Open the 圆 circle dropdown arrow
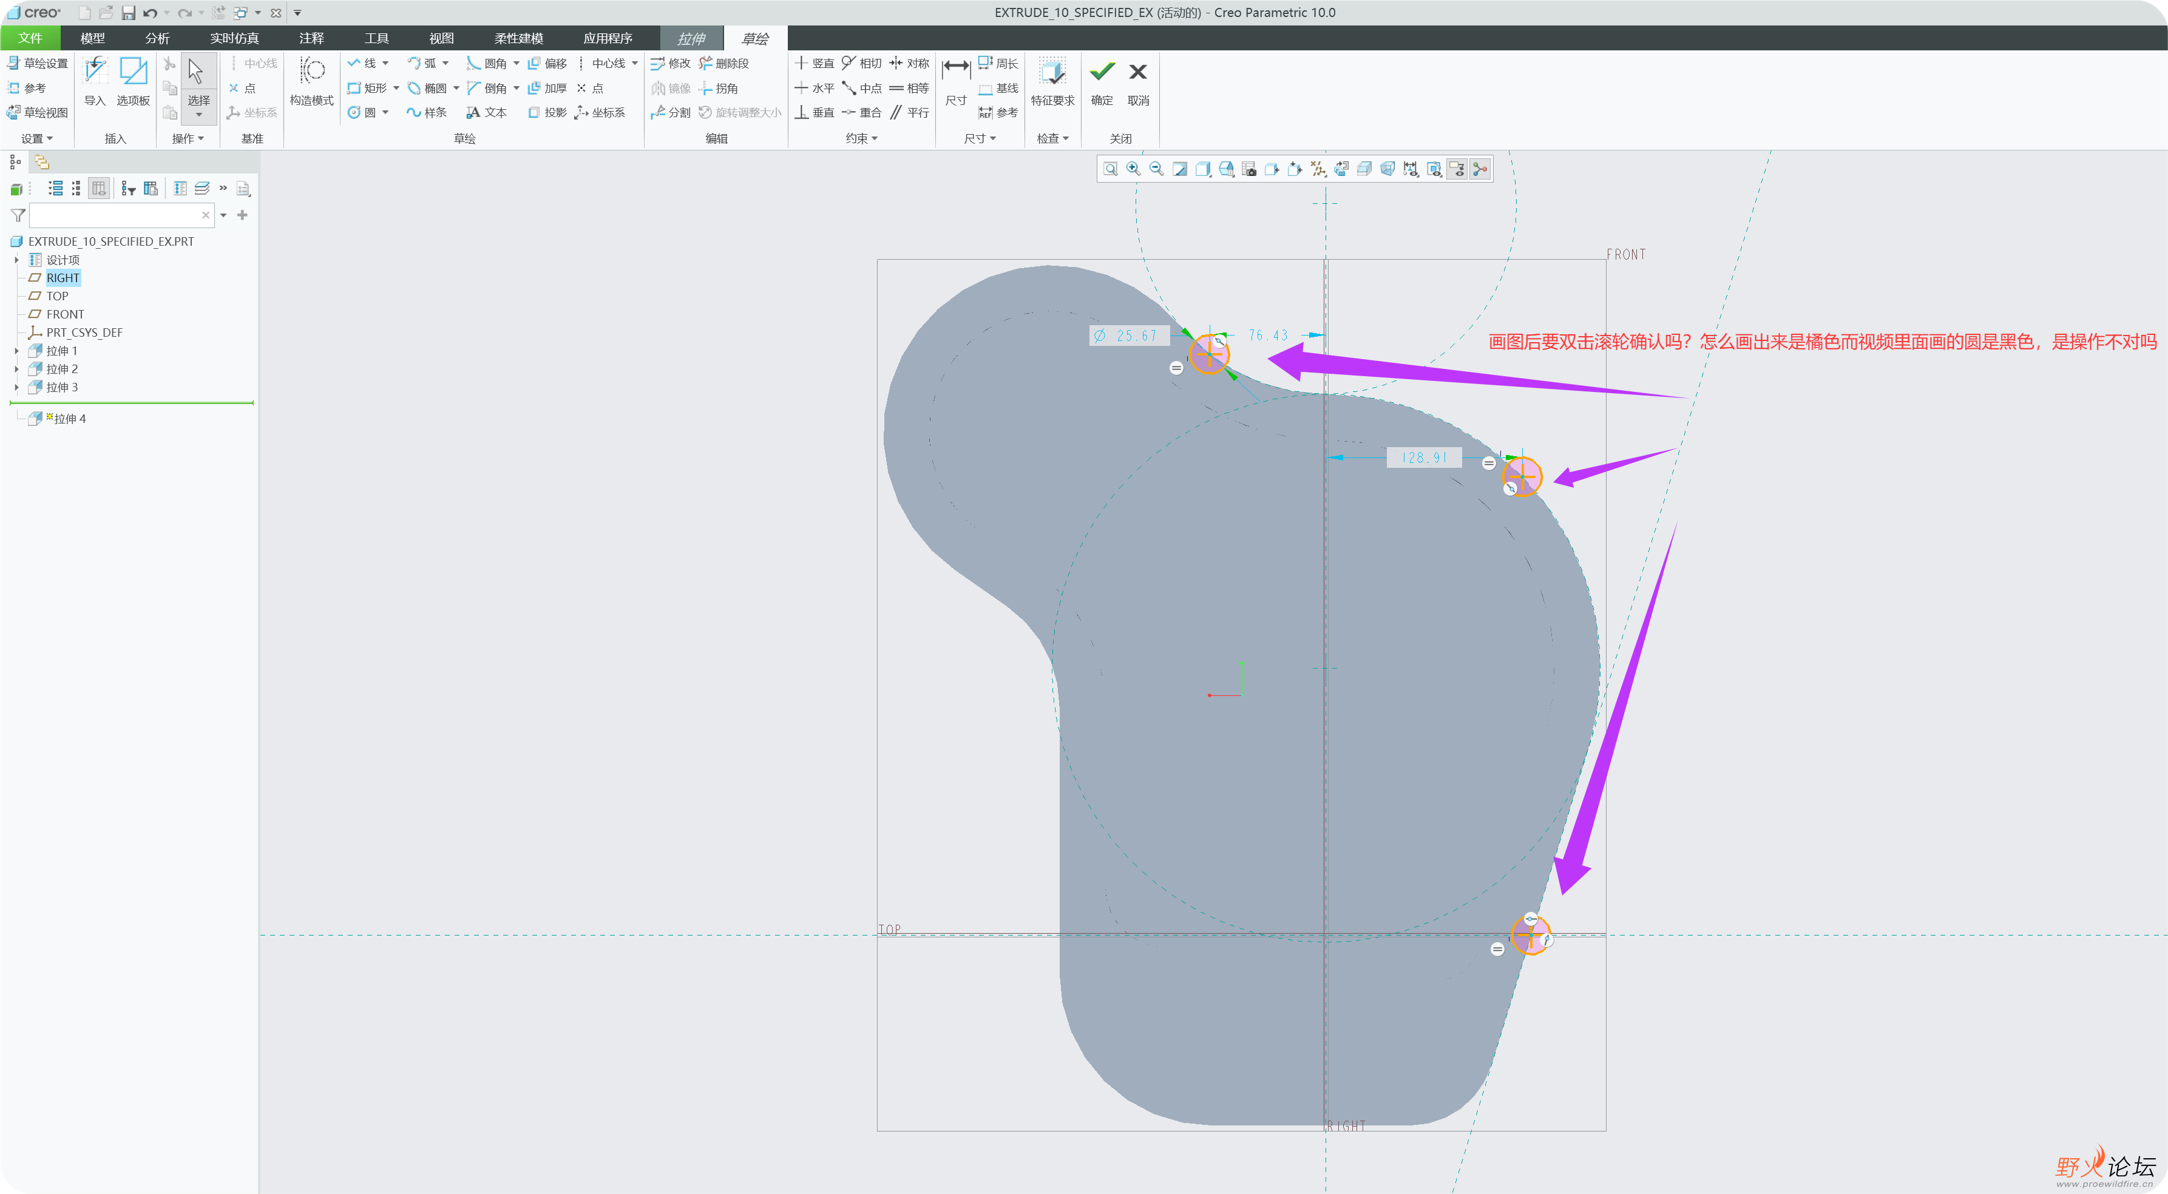The width and height of the screenshot is (2168, 1194). pos(385,113)
